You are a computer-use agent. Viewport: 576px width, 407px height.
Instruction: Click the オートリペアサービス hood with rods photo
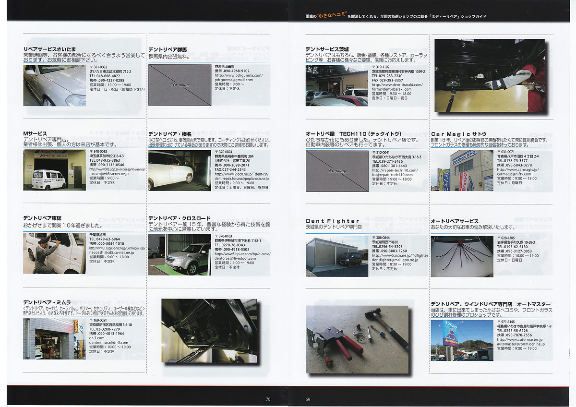462,256
